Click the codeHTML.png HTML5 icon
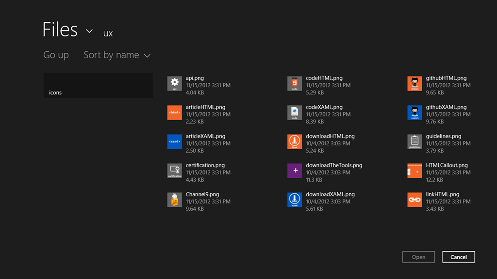The height and width of the screenshot is (279, 497). [x=295, y=84]
